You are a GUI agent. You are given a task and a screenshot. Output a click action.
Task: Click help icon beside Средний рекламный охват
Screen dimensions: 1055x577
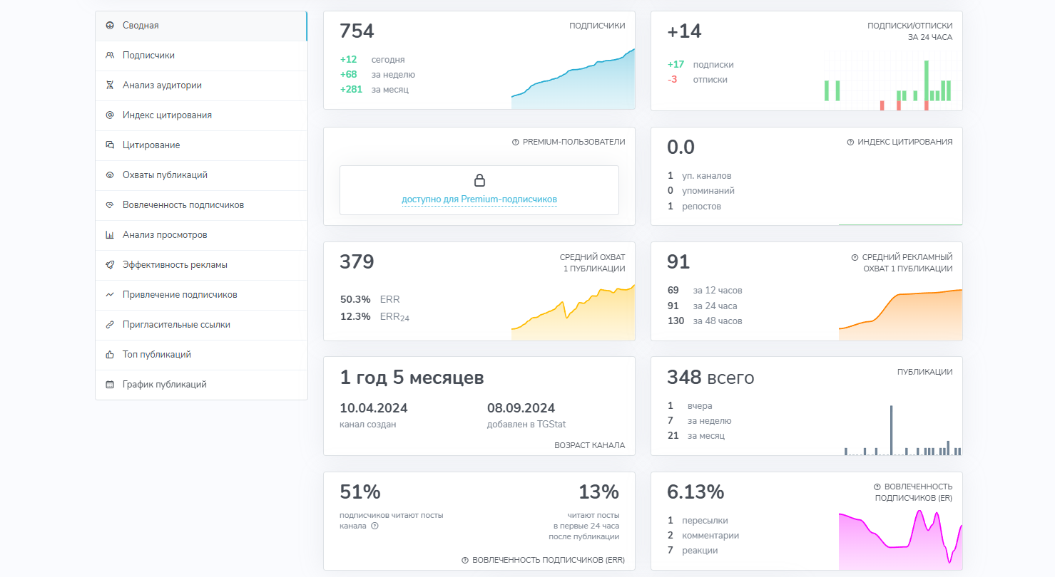pyautogui.click(x=855, y=257)
